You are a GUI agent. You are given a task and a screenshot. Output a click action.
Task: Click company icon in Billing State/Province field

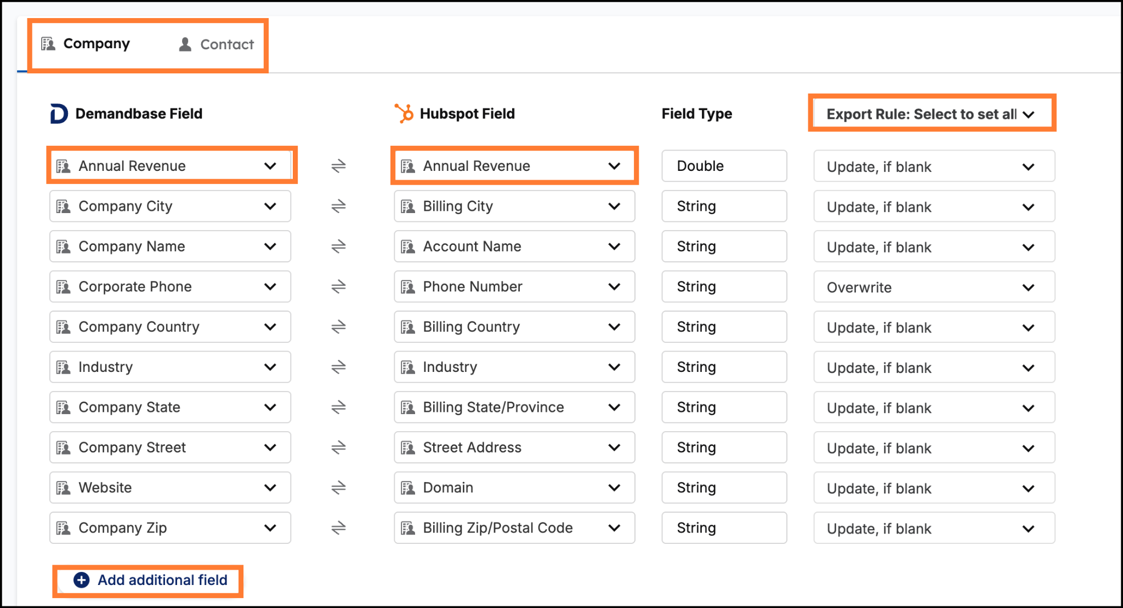(408, 407)
